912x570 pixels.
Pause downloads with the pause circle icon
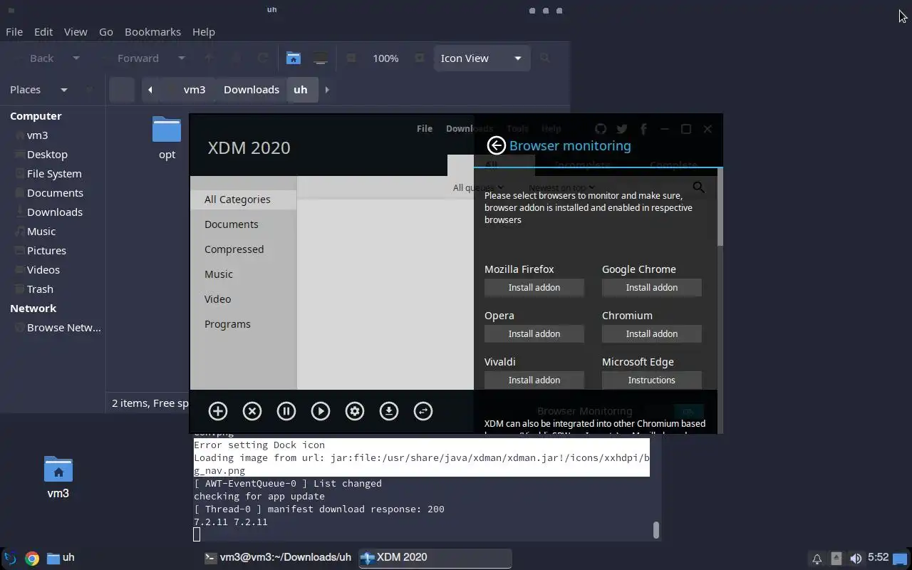286,411
